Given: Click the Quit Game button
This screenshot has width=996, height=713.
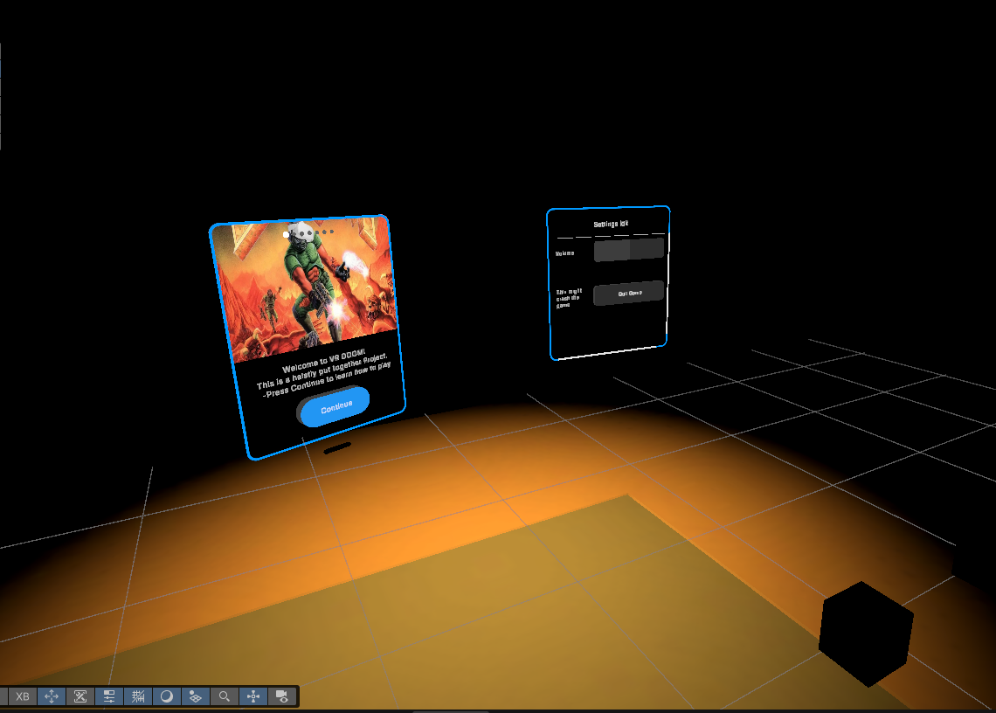Looking at the screenshot, I should coord(628,294).
